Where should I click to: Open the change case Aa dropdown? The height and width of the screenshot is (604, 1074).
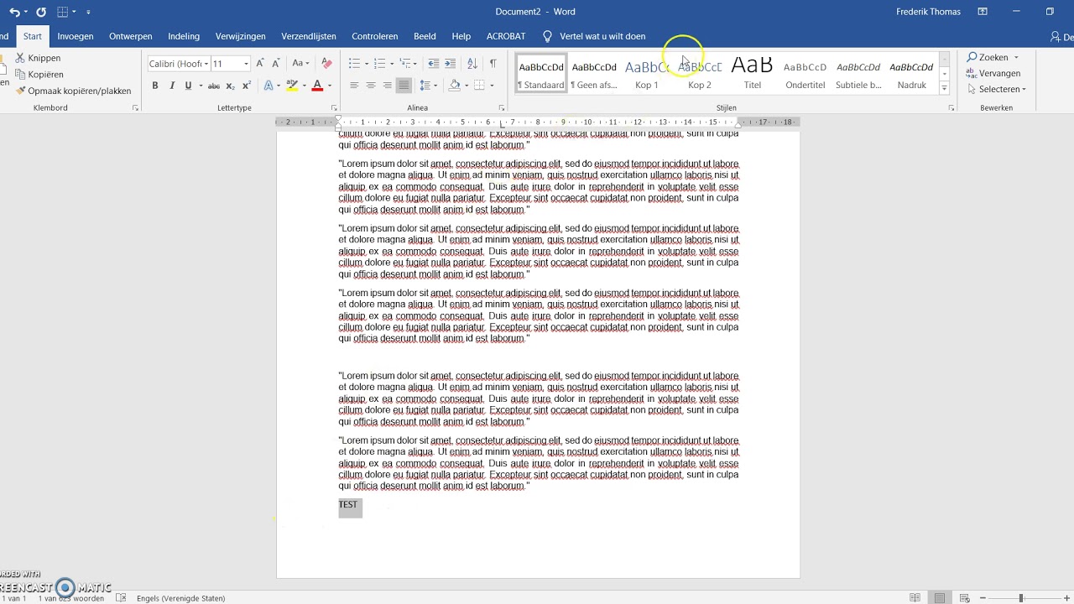click(x=300, y=64)
